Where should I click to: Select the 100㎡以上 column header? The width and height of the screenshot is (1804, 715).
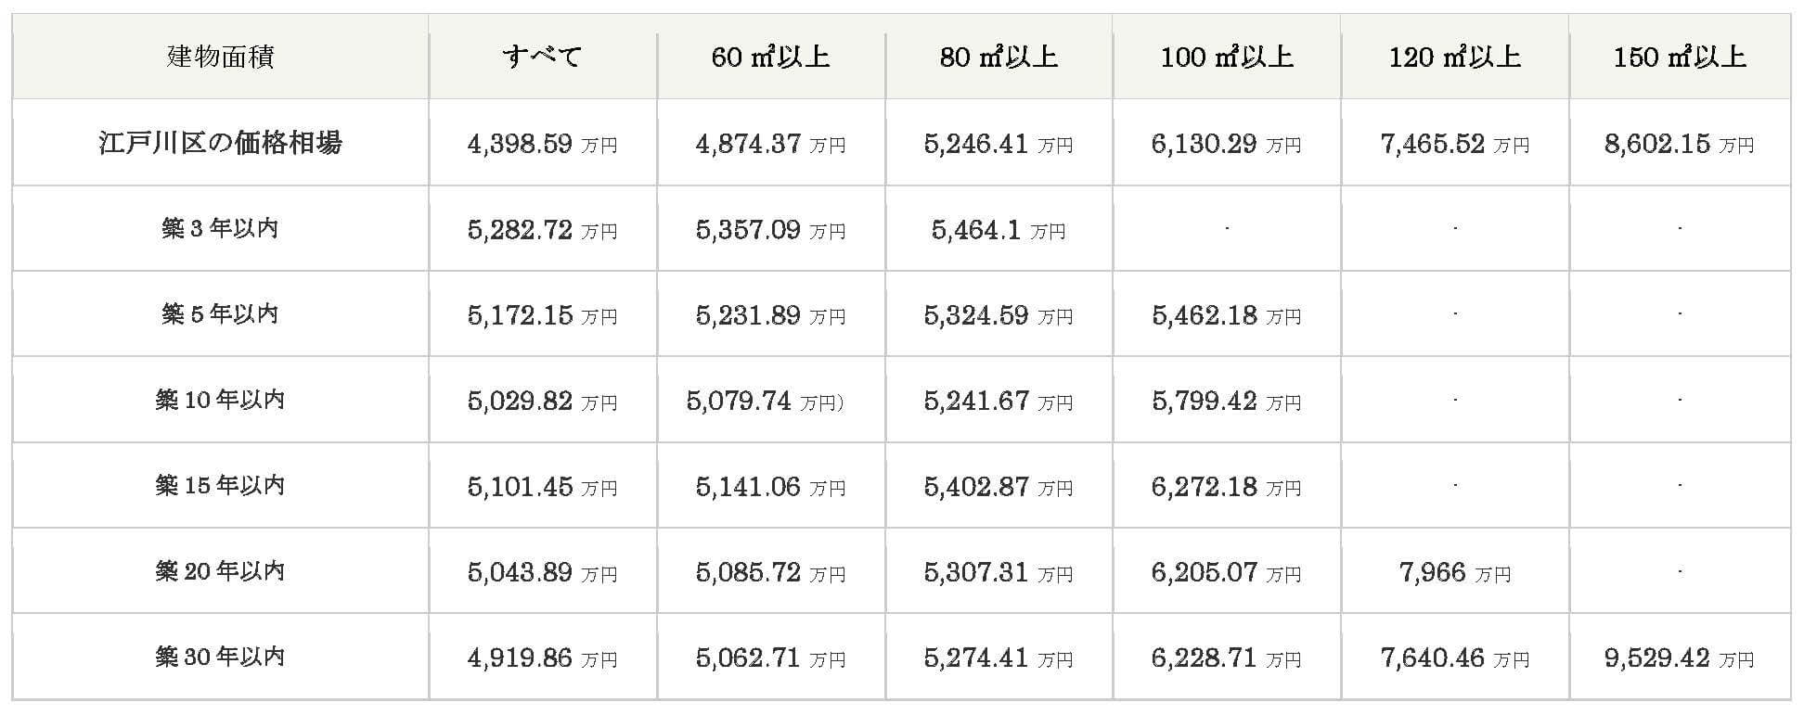1227,57
